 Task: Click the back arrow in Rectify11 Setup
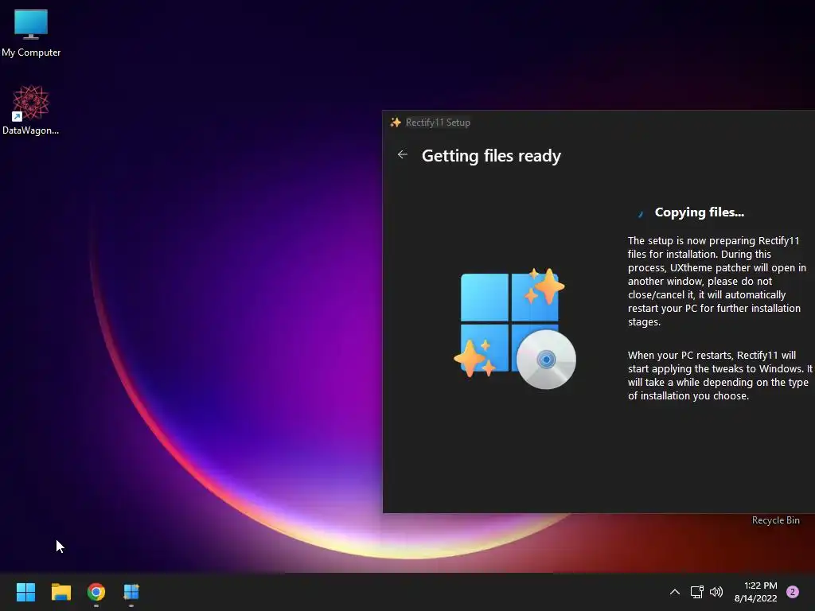402,154
